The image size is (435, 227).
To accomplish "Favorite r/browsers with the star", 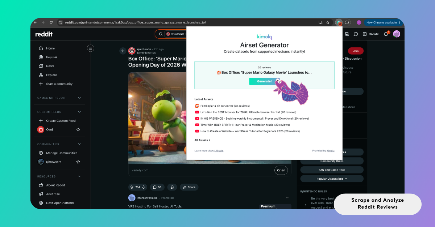I will tap(78, 162).
